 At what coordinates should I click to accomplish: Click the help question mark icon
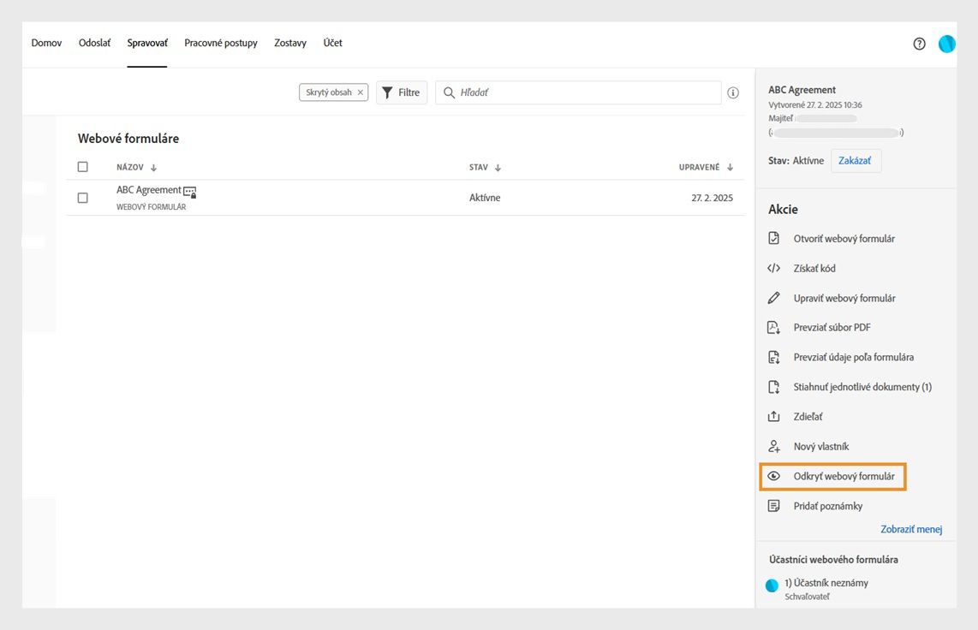point(919,44)
